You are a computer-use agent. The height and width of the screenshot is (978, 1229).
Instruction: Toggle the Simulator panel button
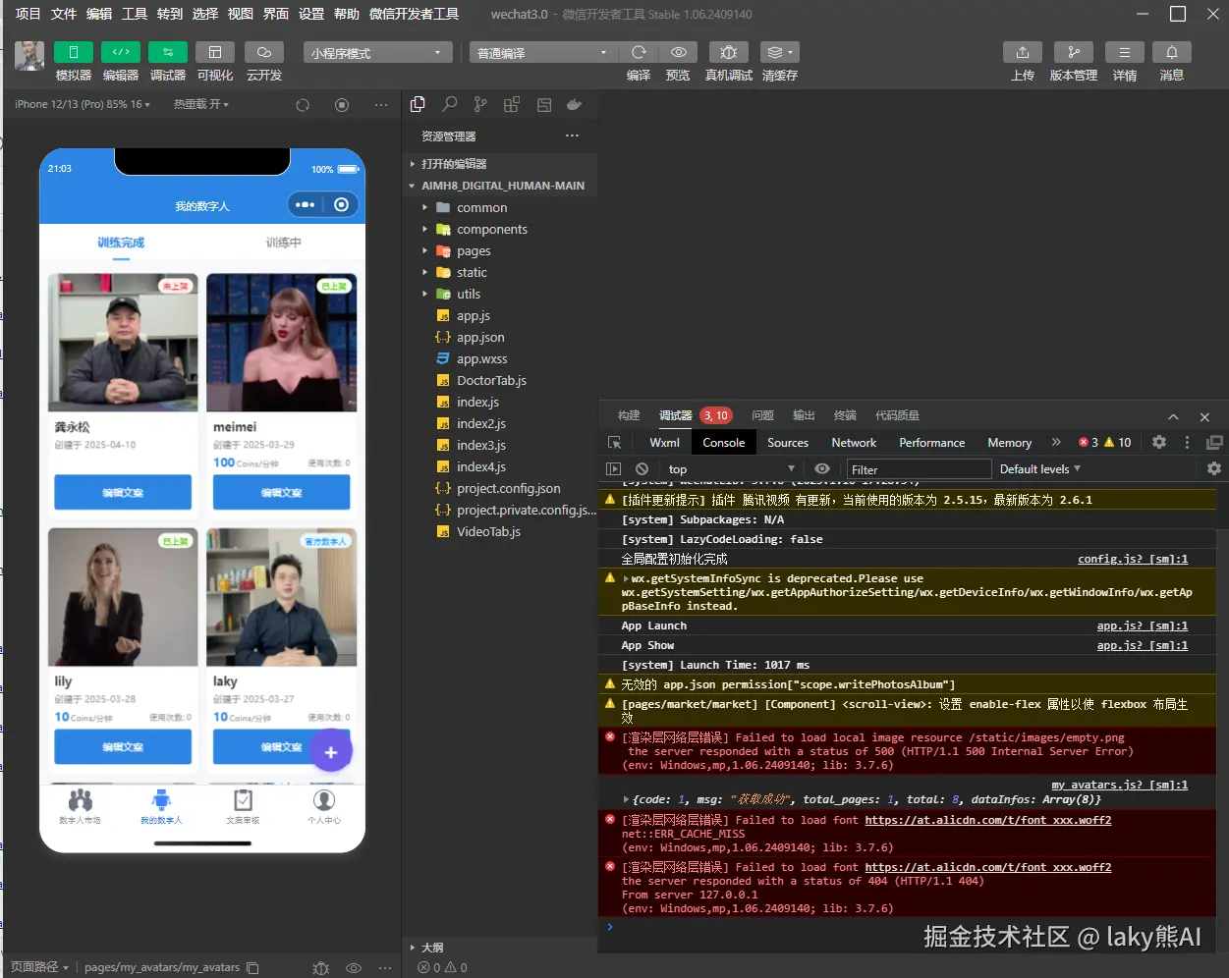click(74, 52)
